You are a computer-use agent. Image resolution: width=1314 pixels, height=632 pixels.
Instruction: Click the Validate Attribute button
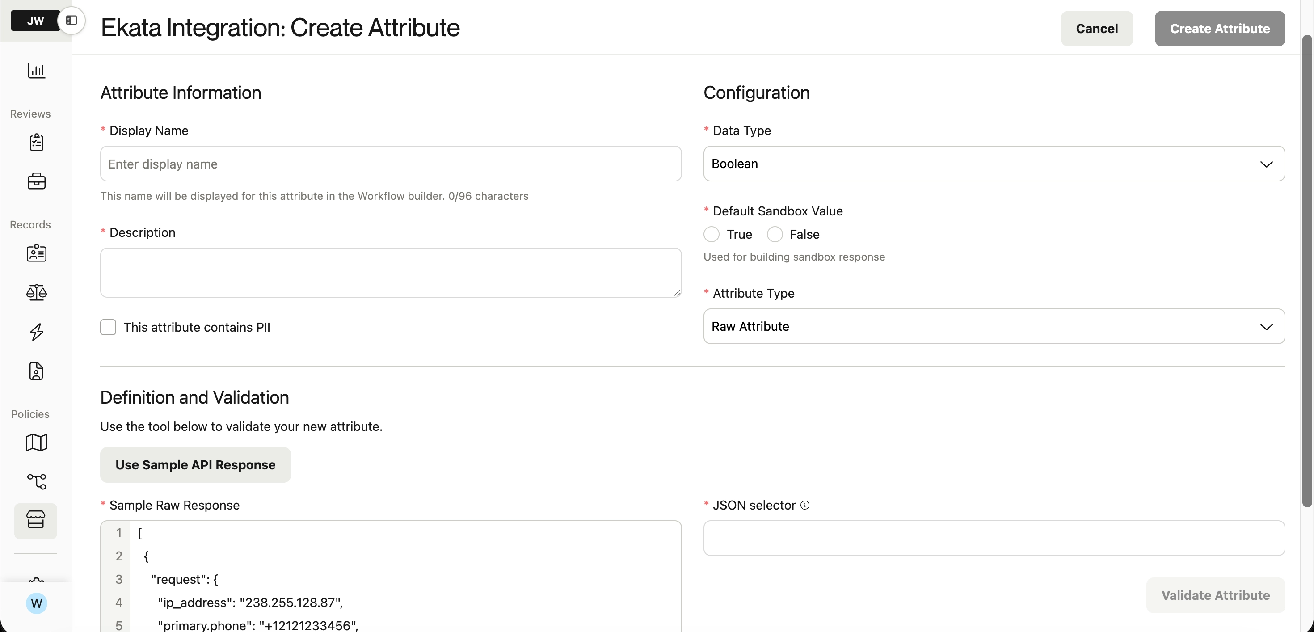pos(1216,595)
